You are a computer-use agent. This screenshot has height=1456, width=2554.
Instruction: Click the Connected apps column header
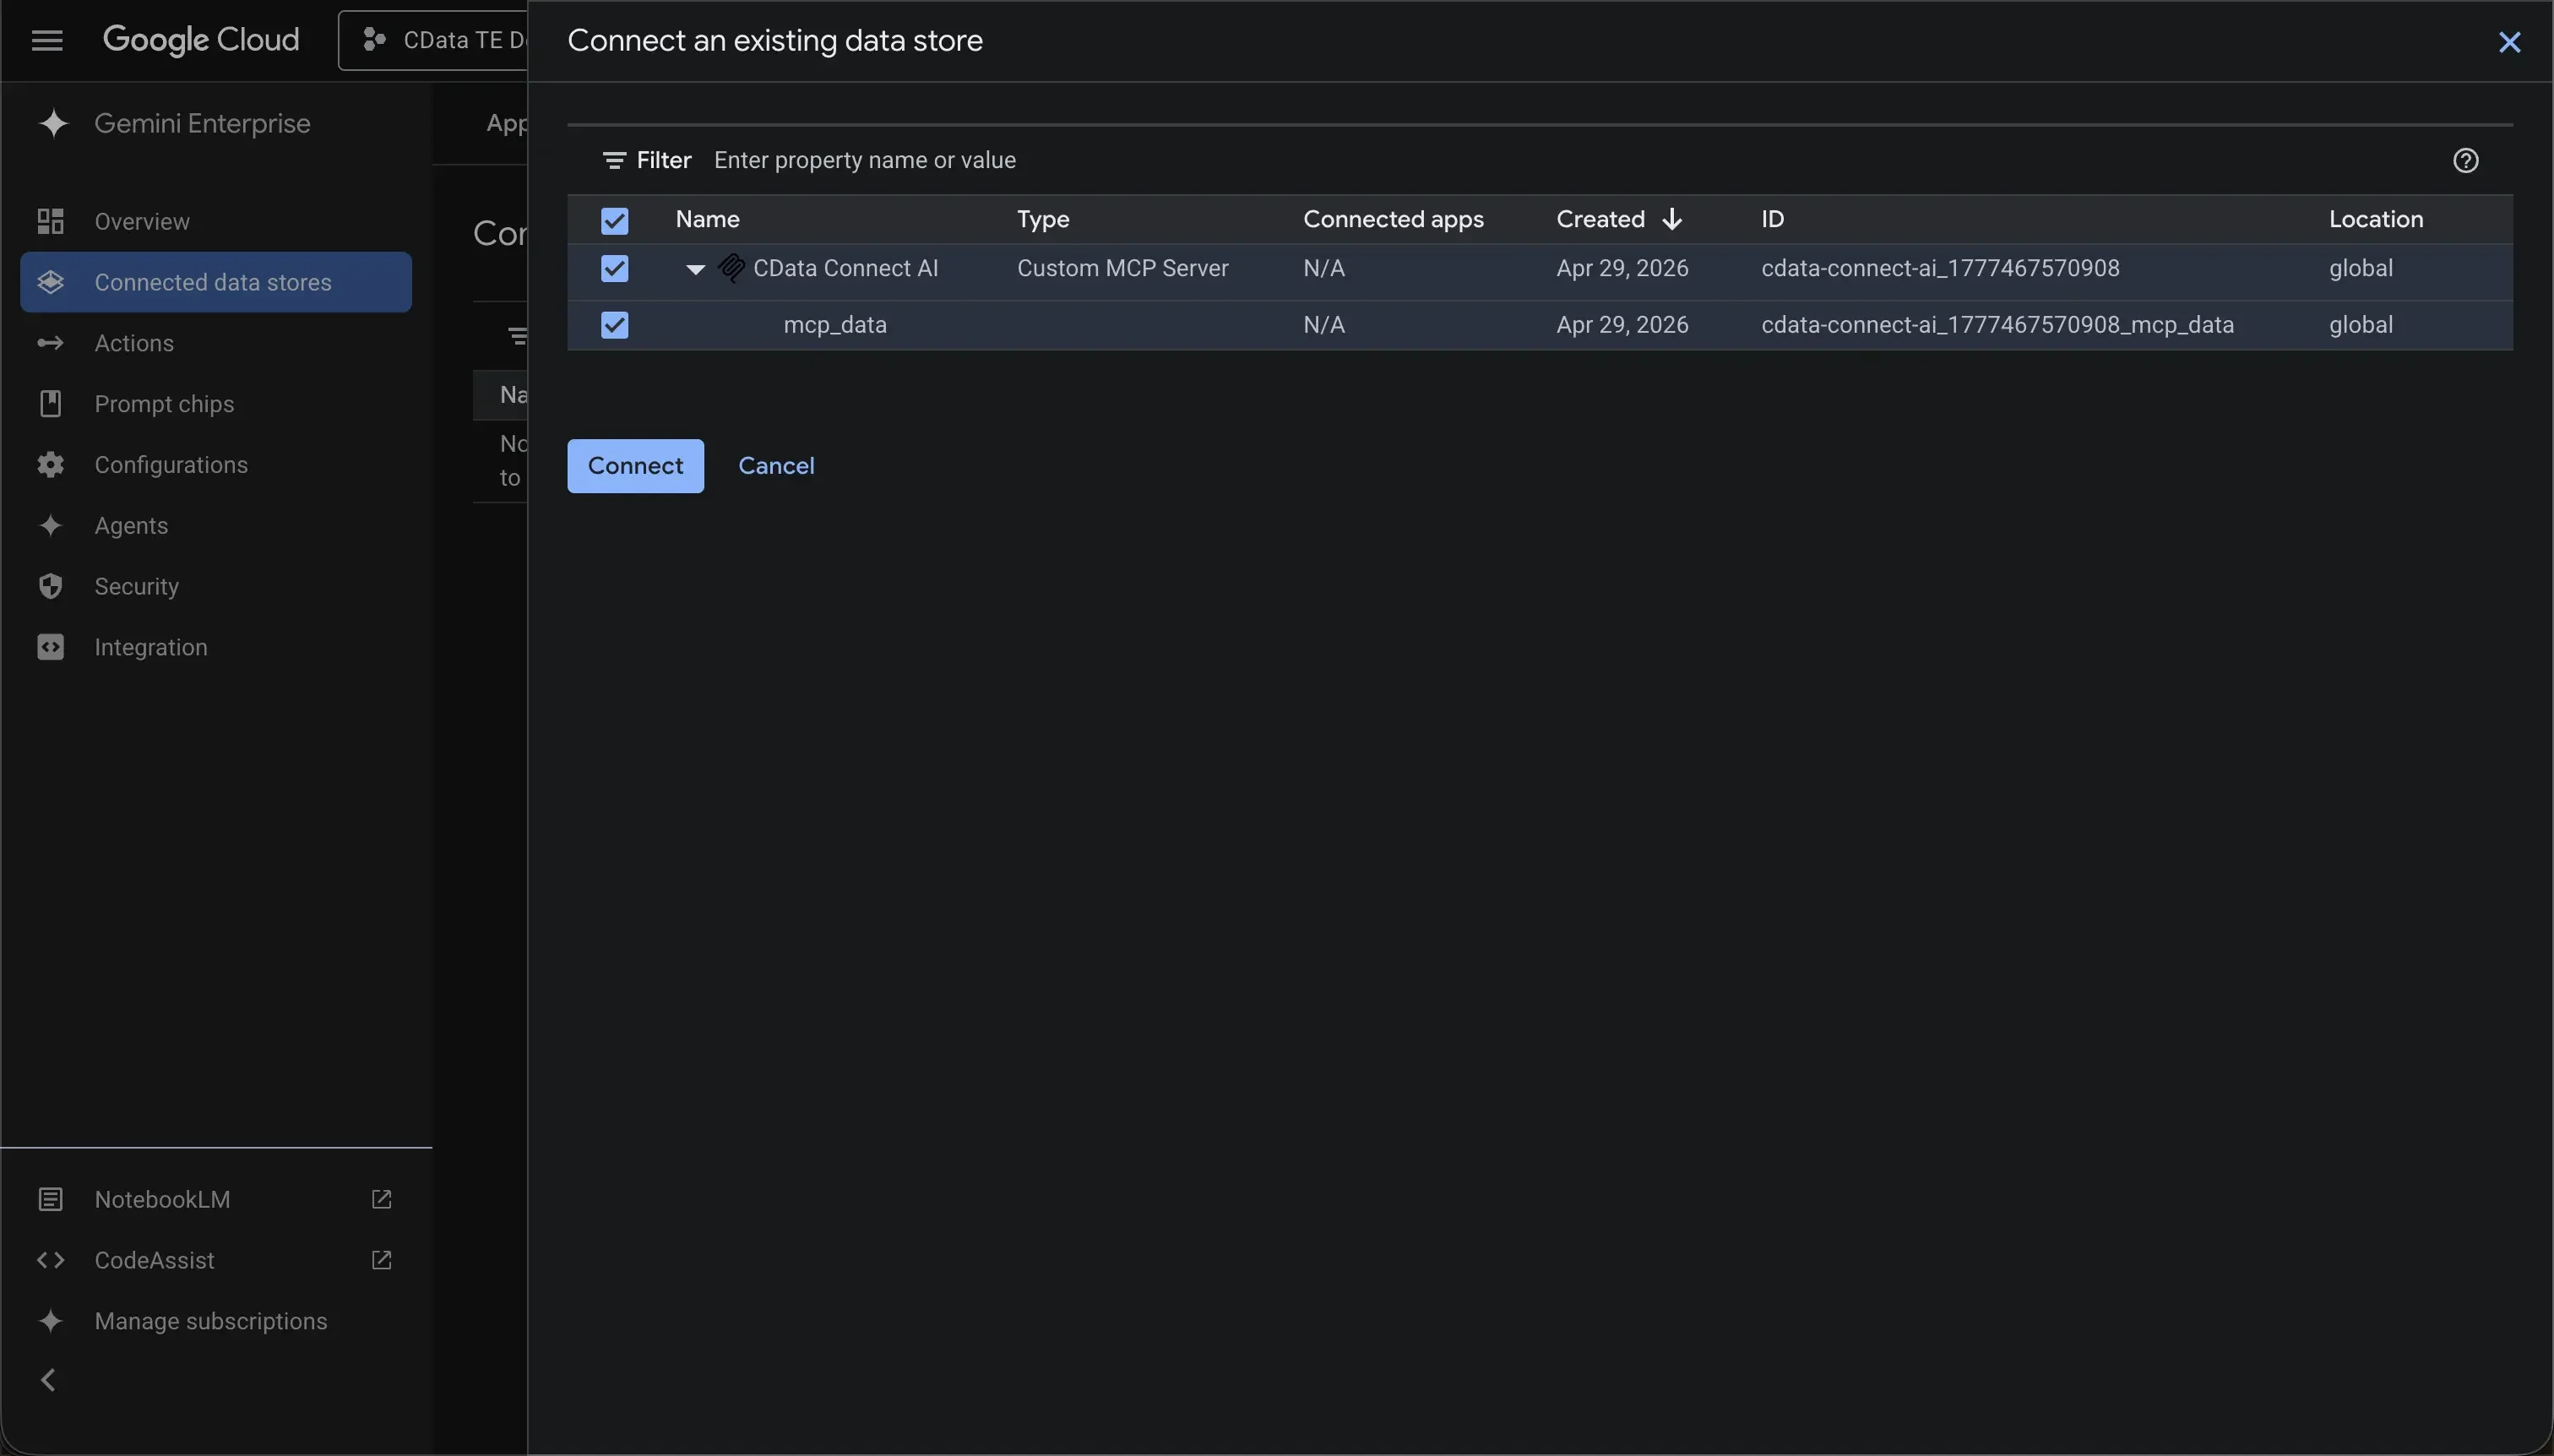(x=1393, y=219)
